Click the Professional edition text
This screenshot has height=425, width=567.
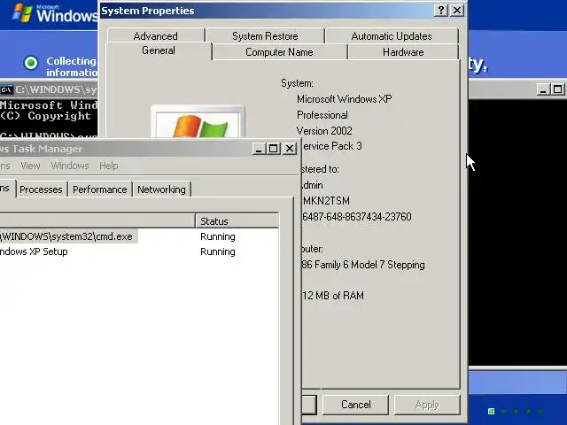coord(322,115)
